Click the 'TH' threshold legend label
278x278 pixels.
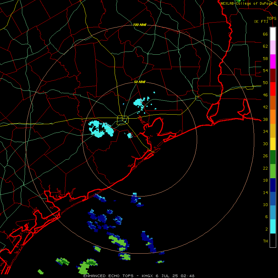pyautogui.click(x=265, y=241)
